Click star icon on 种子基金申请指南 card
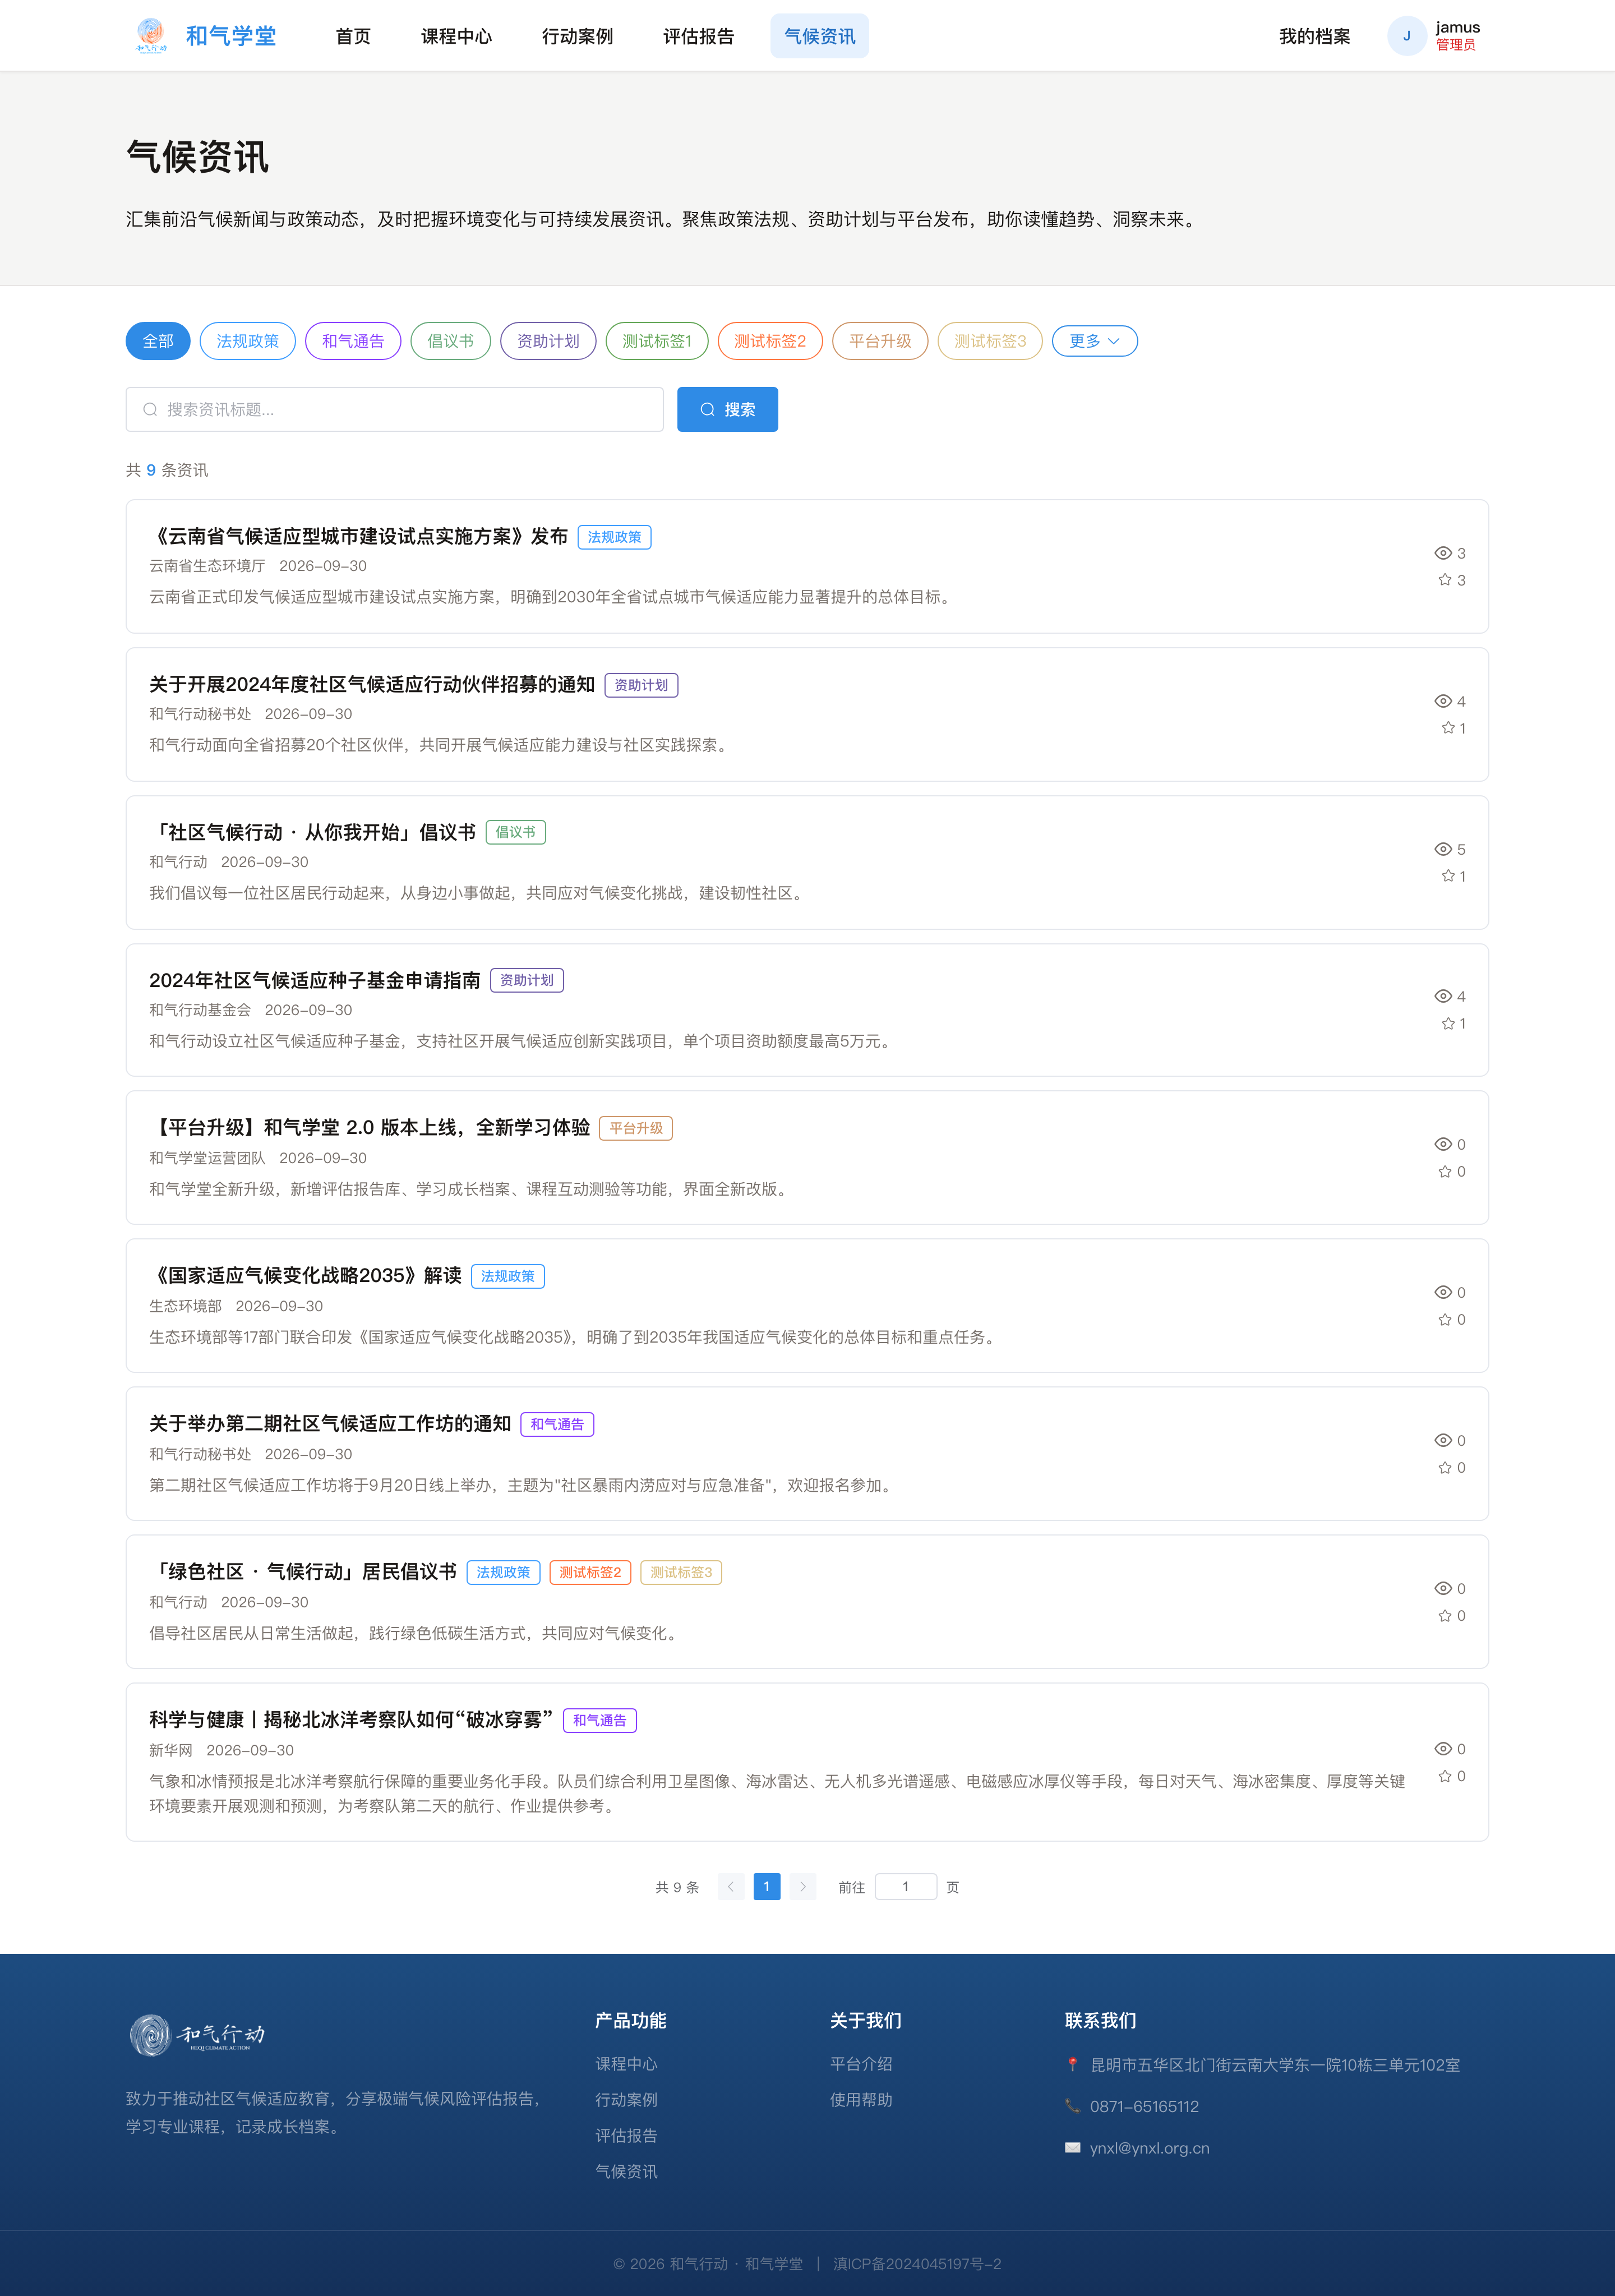This screenshot has height=2296, width=1615. pos(1448,1023)
